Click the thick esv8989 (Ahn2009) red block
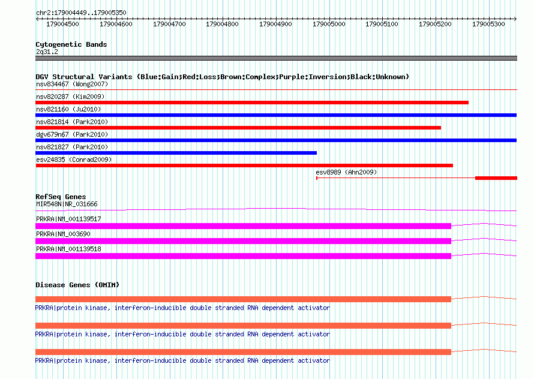 pyautogui.click(x=496, y=178)
